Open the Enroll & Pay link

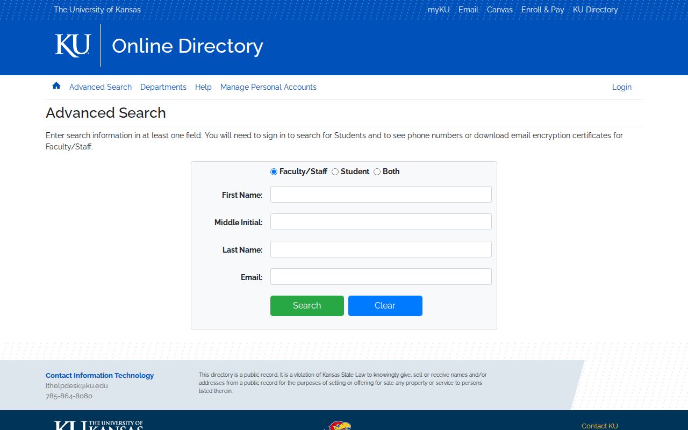[x=543, y=10]
